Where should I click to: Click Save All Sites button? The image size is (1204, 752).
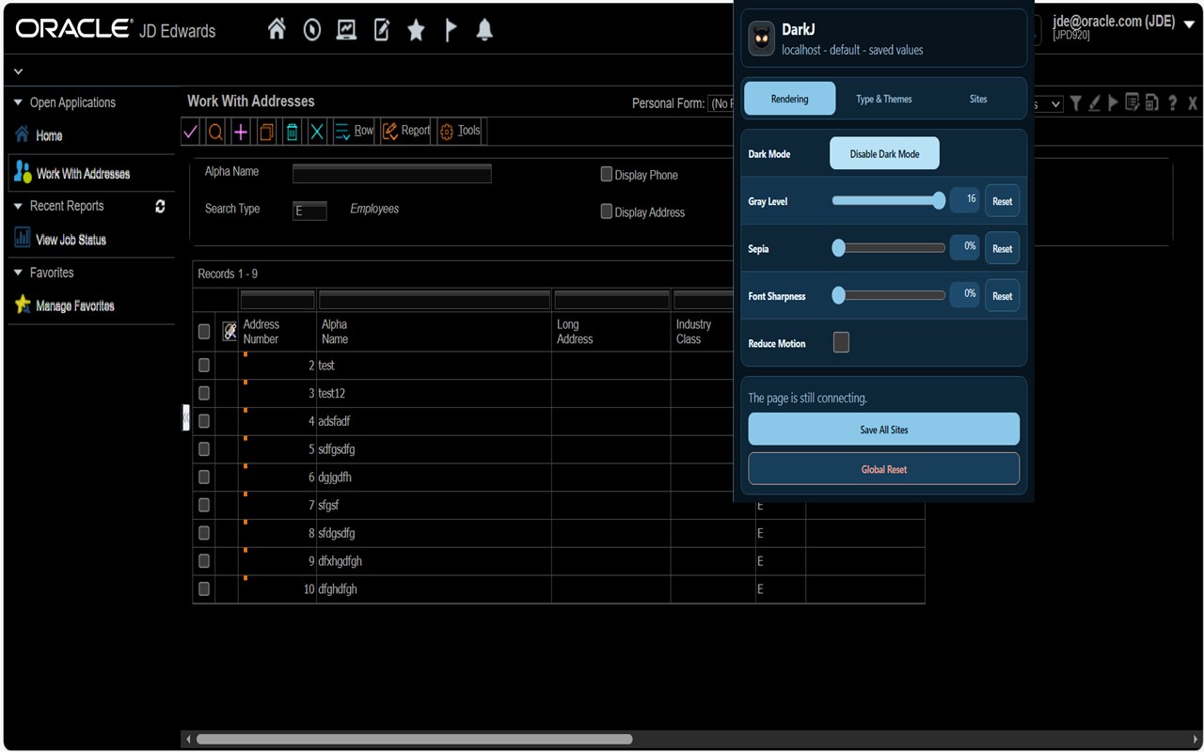tap(884, 430)
